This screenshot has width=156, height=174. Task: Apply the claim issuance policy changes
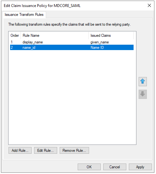[140, 167]
